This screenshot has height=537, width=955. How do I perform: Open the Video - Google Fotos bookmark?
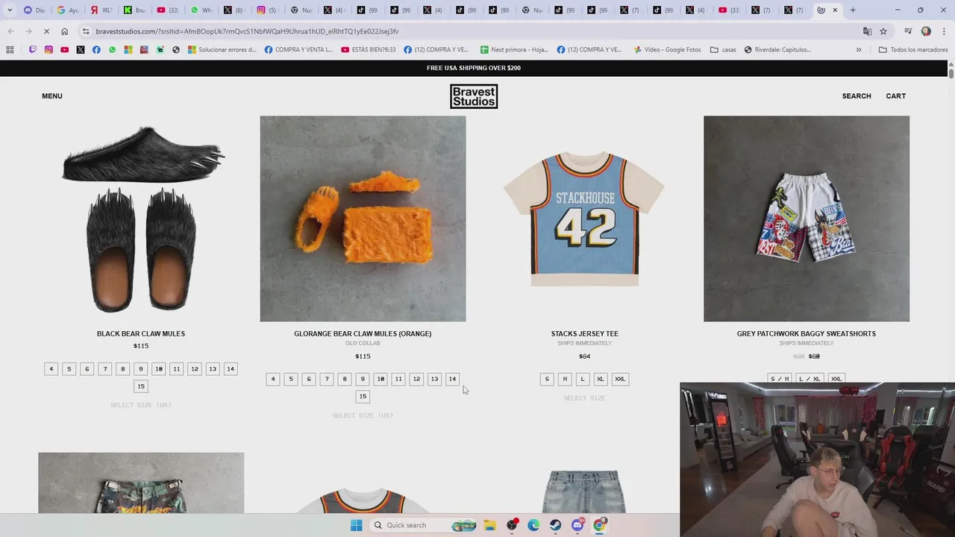pos(667,50)
